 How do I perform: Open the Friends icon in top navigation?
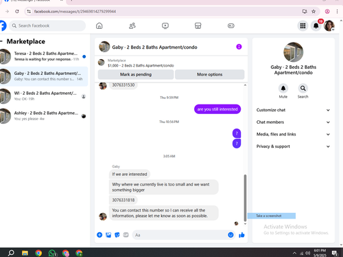(x=132, y=25)
